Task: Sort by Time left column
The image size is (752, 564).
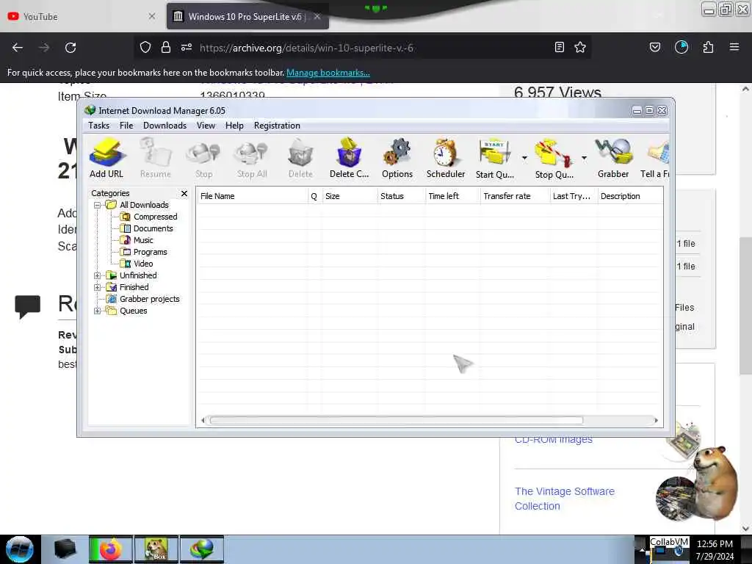Action: 452,196
